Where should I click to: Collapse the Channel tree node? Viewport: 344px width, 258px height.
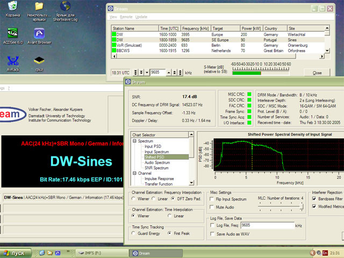(134, 173)
